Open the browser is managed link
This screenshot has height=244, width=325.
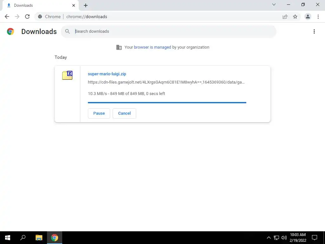pyautogui.click(x=152, y=47)
